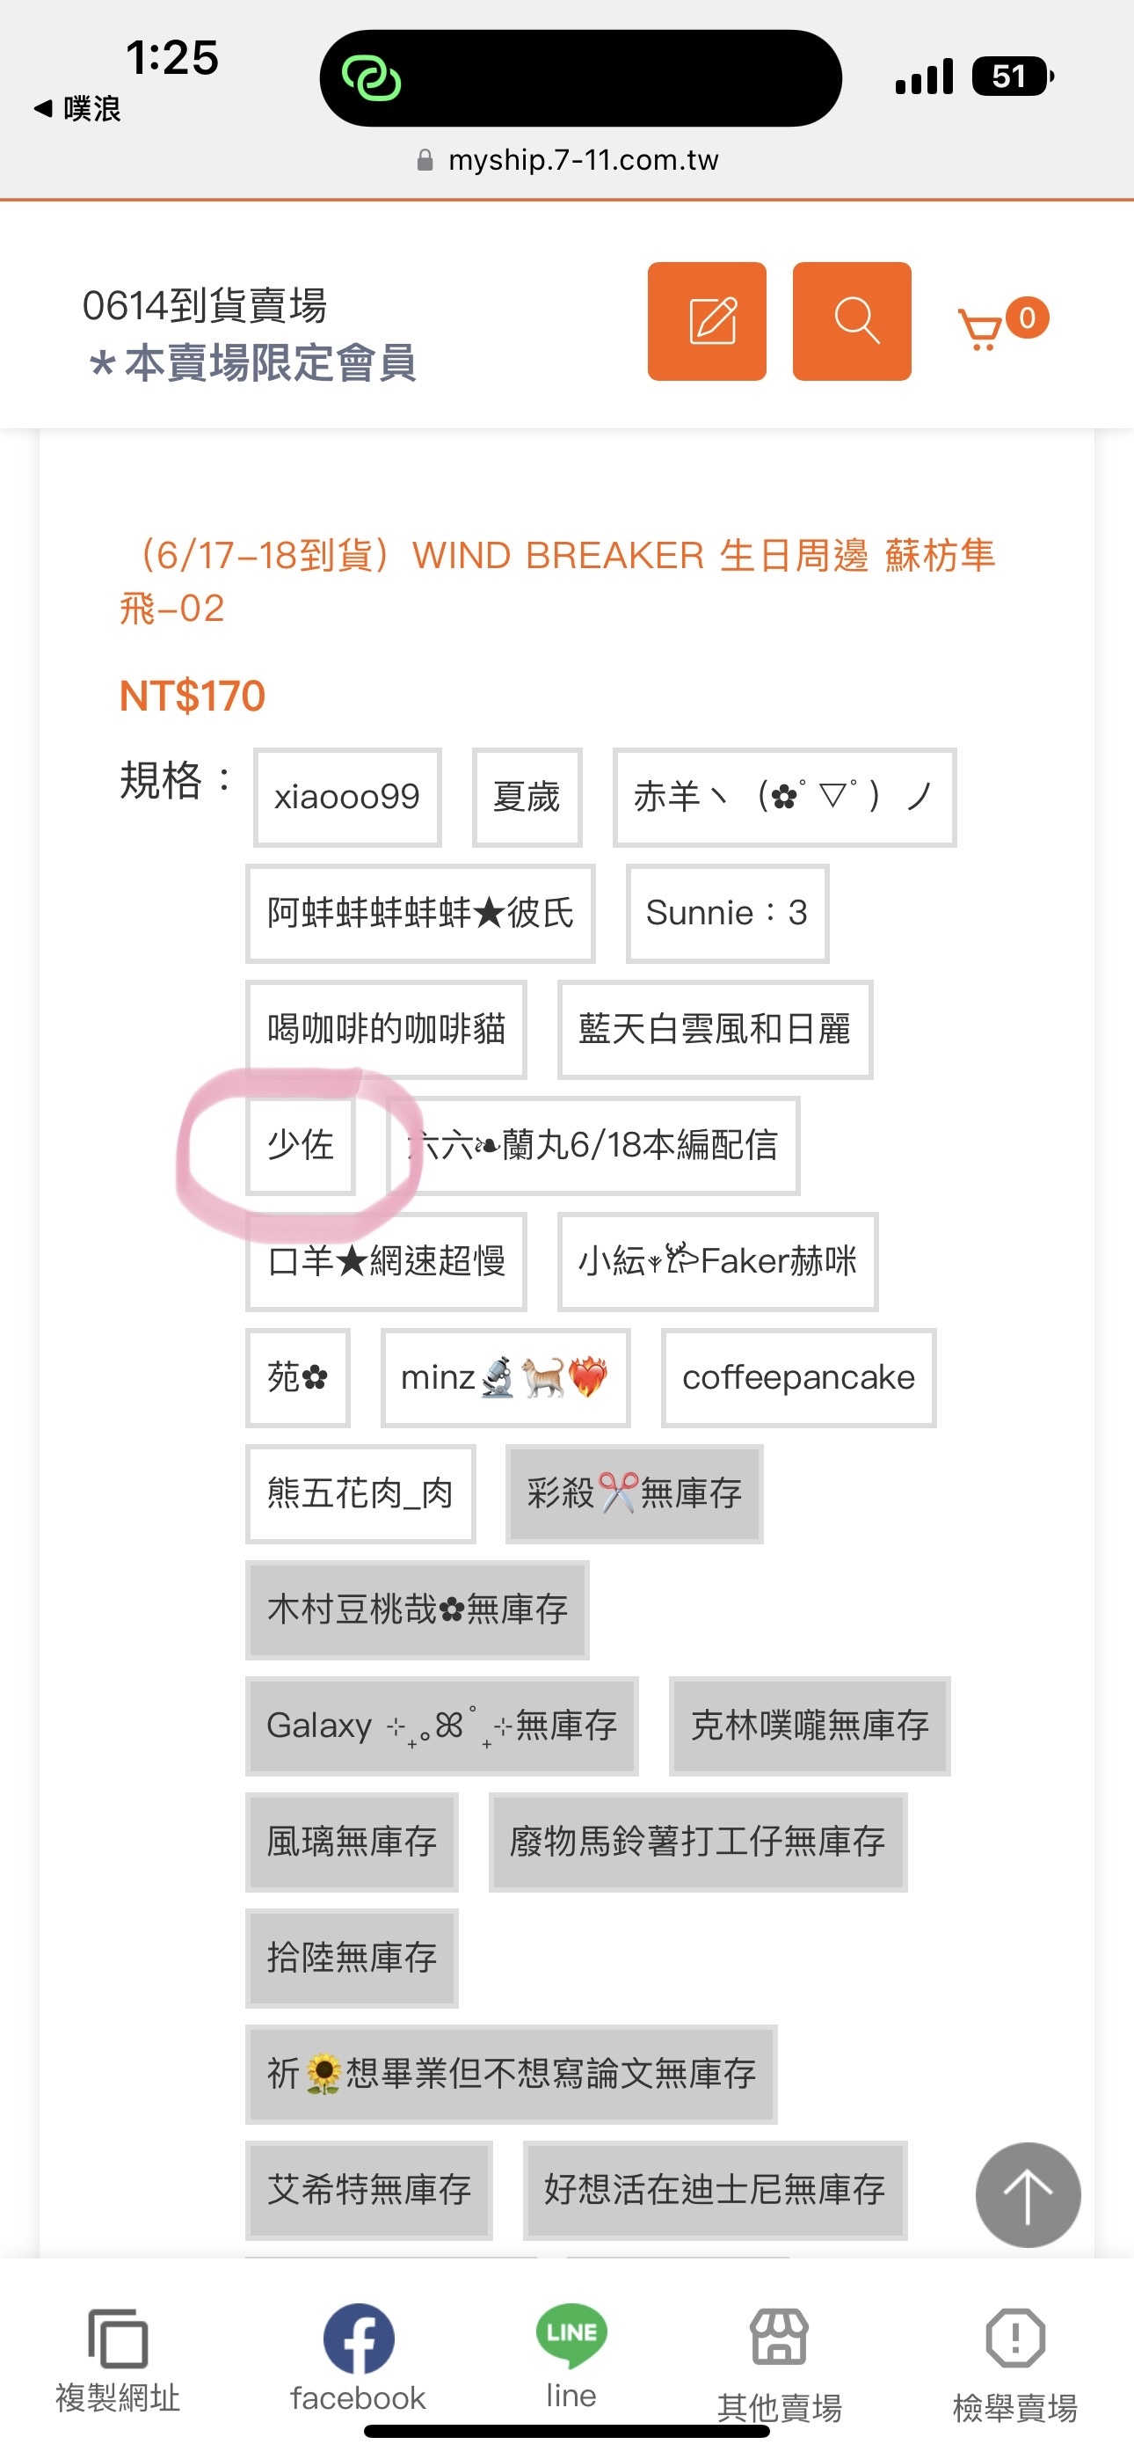Select the coffeepancake spec option
Viewport: 1134px width, 2459px height.
coord(798,1377)
